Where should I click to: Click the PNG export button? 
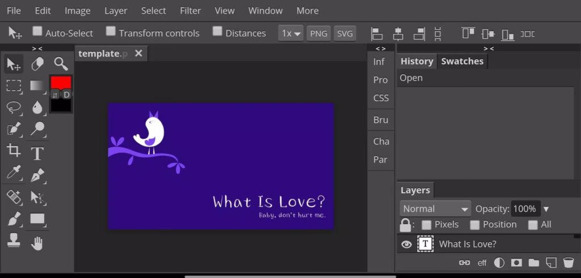coord(318,33)
